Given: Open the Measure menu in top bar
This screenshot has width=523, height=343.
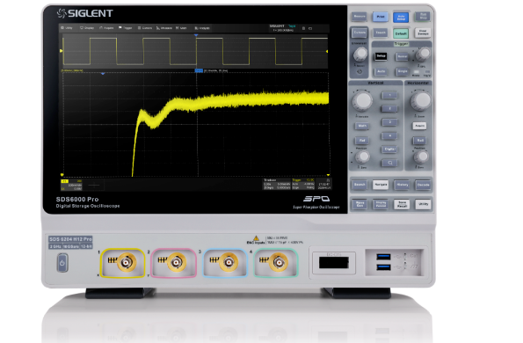Looking at the screenshot, I should 164,28.
